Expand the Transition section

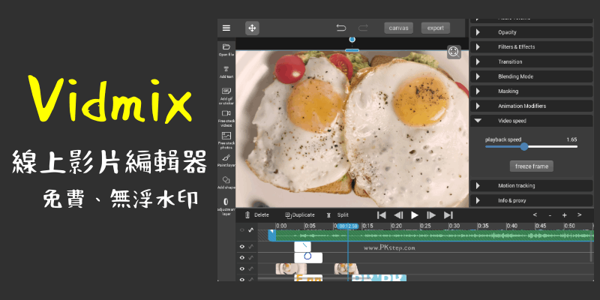(532, 61)
